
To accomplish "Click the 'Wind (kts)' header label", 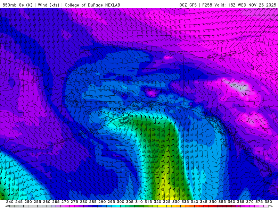I will pos(48,5).
